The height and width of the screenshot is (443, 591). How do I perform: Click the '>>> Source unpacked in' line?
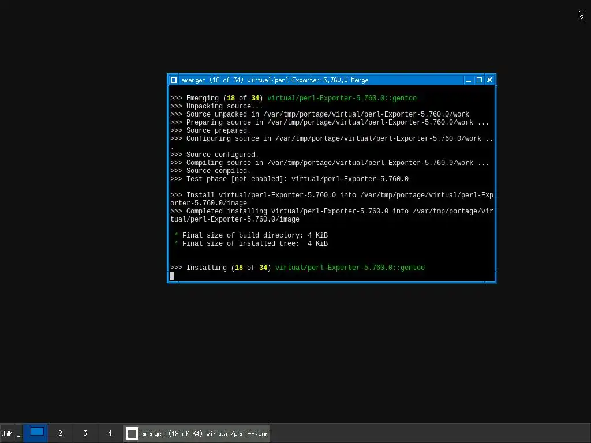[320, 114]
